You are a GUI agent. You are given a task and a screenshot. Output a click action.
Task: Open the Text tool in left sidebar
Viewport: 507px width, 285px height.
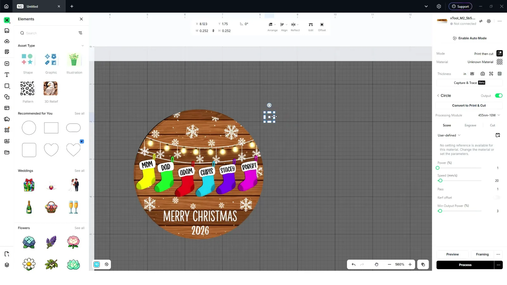[x=7, y=75]
